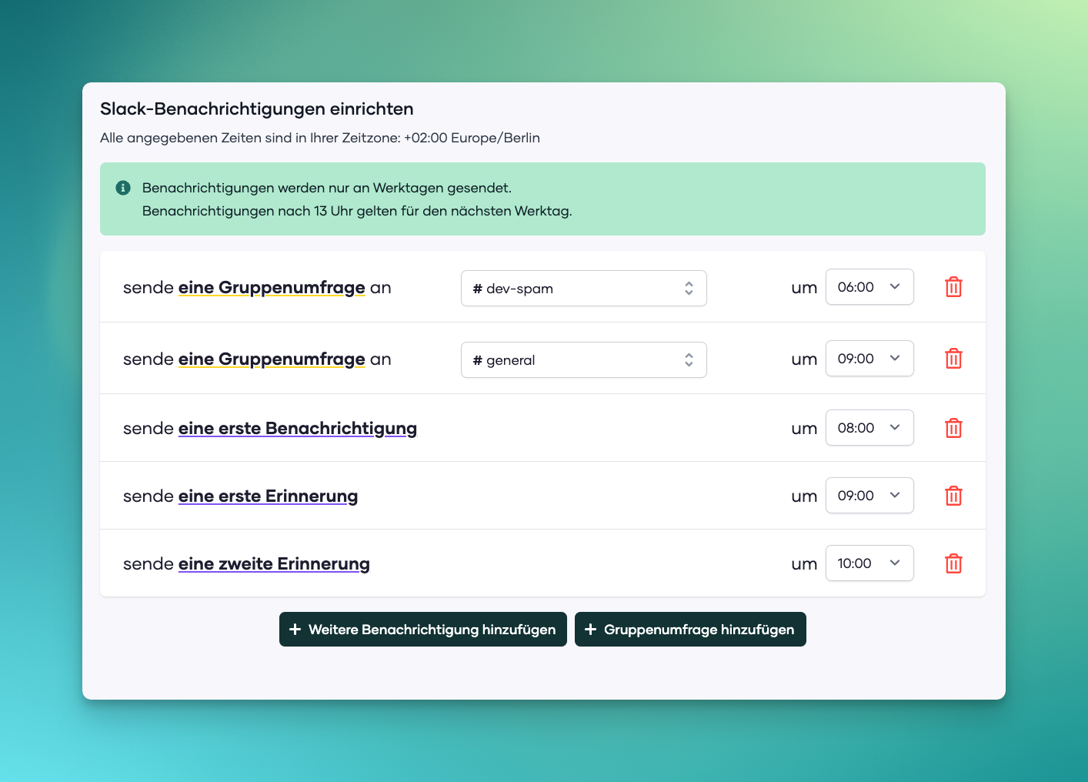Click 'eine Gruppenumfrage' link in dev-spam row

click(272, 288)
